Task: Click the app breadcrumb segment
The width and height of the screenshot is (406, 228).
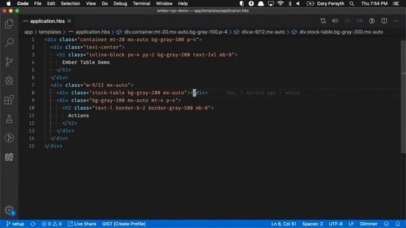Action: pos(29,32)
